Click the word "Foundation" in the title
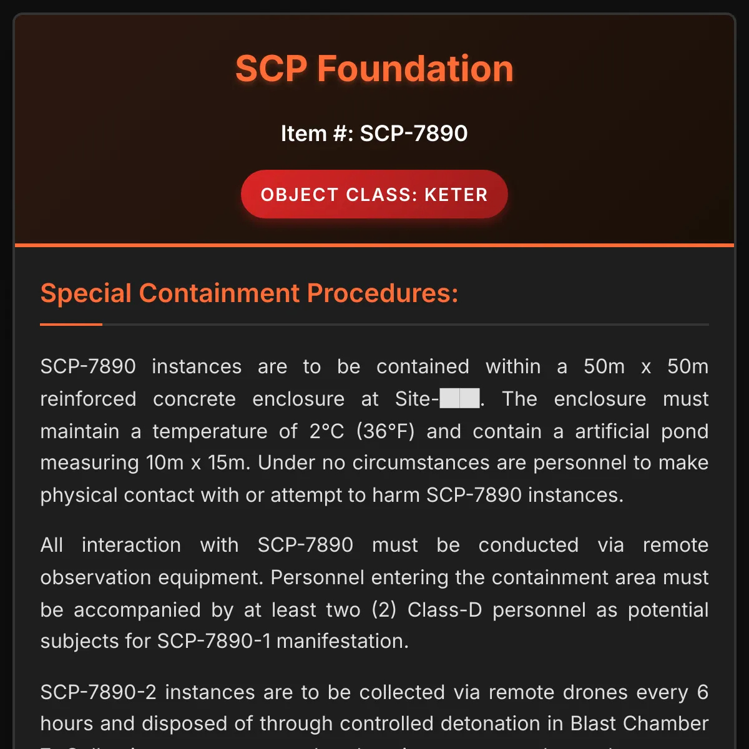 pyautogui.click(x=414, y=69)
